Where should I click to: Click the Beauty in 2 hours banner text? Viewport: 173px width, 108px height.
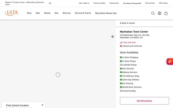point(25,3)
